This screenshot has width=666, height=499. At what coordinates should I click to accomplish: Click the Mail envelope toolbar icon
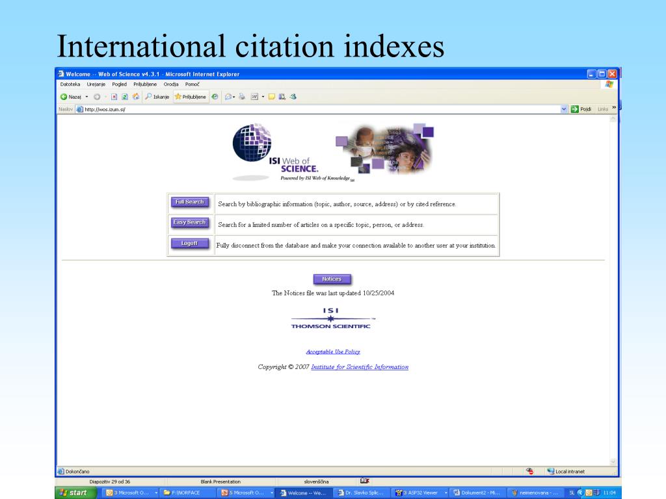pyautogui.click(x=228, y=97)
